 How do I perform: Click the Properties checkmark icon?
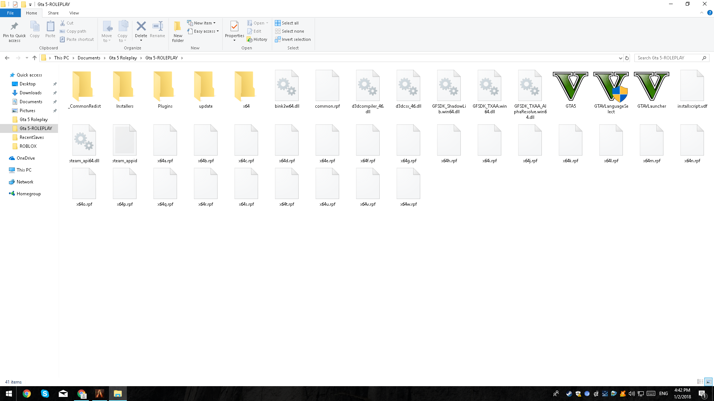click(x=234, y=27)
